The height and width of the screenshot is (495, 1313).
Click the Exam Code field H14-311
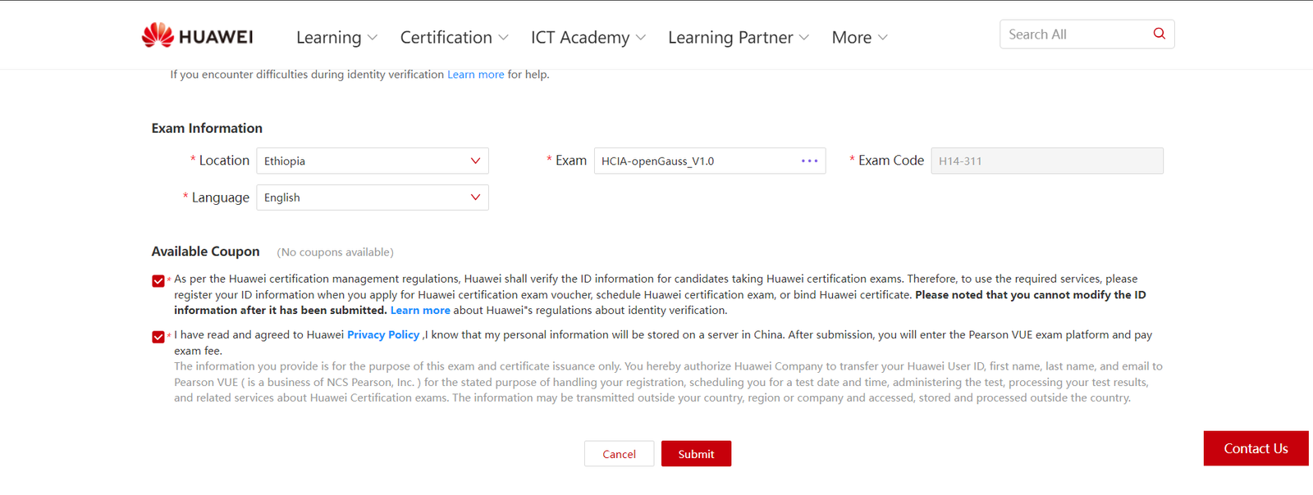1046,161
